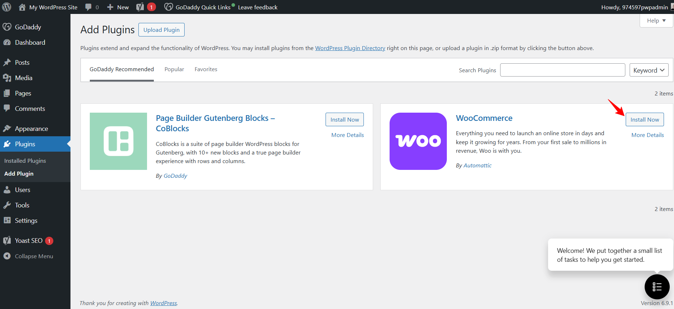The width and height of the screenshot is (674, 309).
Task: Click the Collapse Menu arrow icon
Action: pos(7,256)
